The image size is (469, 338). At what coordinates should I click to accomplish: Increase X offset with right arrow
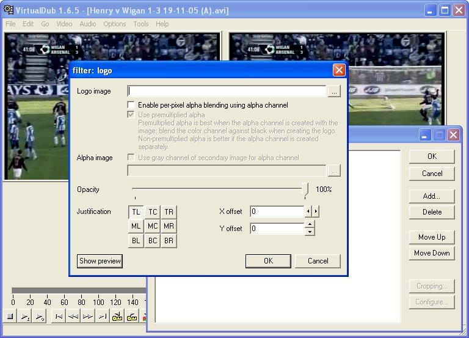pos(316,211)
